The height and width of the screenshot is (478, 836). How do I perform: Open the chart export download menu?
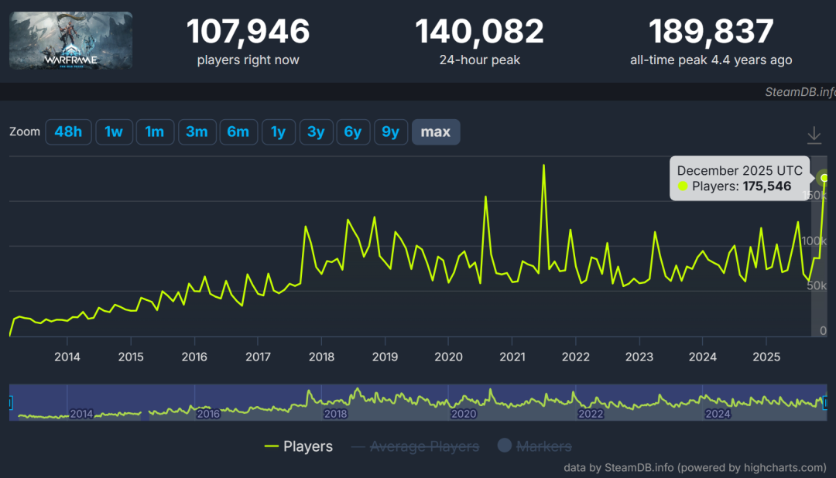coord(814,135)
